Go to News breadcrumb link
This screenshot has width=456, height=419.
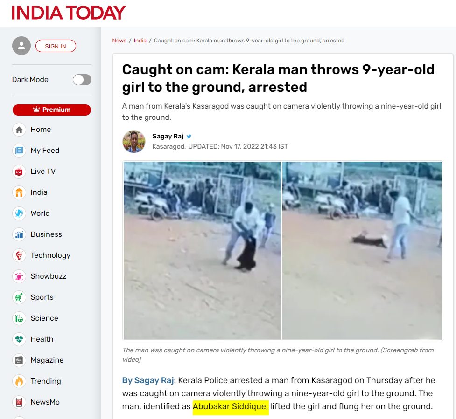tap(119, 41)
